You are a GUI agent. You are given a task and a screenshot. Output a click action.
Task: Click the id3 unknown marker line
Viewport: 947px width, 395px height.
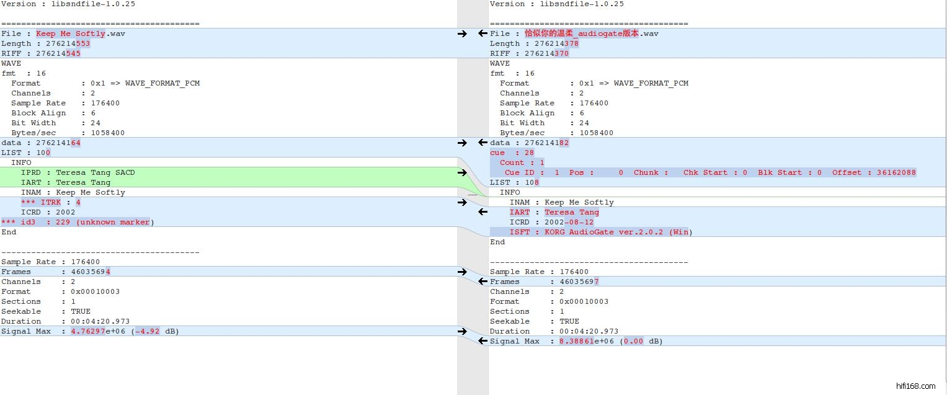78,222
